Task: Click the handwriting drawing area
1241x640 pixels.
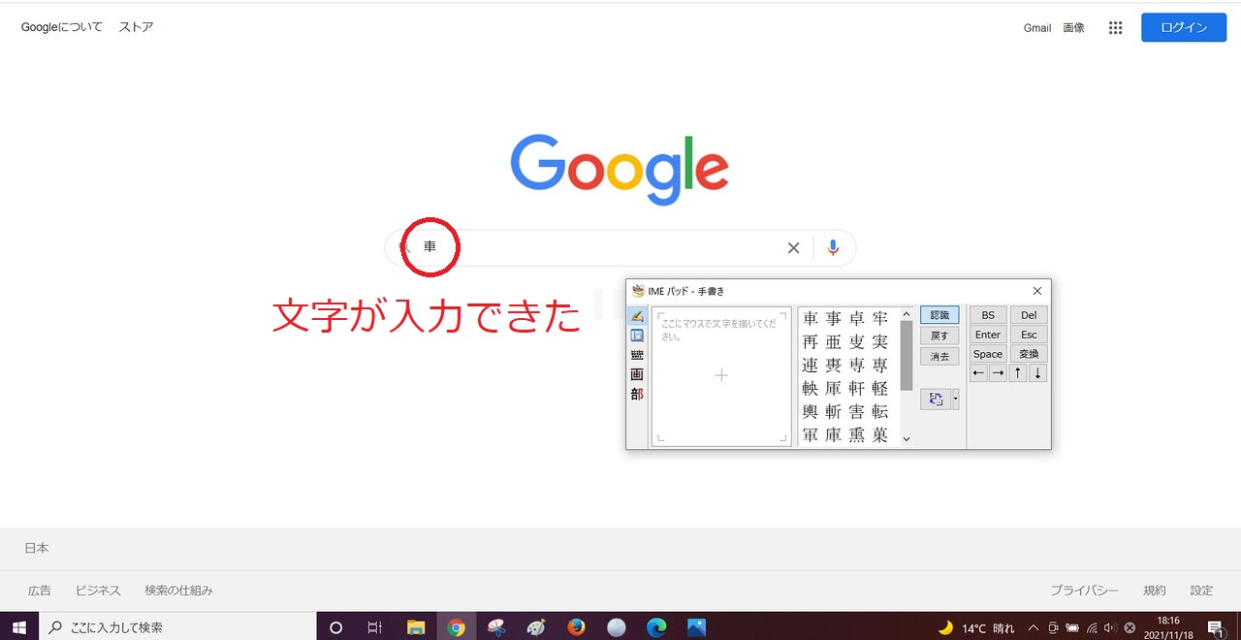Action: 721,376
